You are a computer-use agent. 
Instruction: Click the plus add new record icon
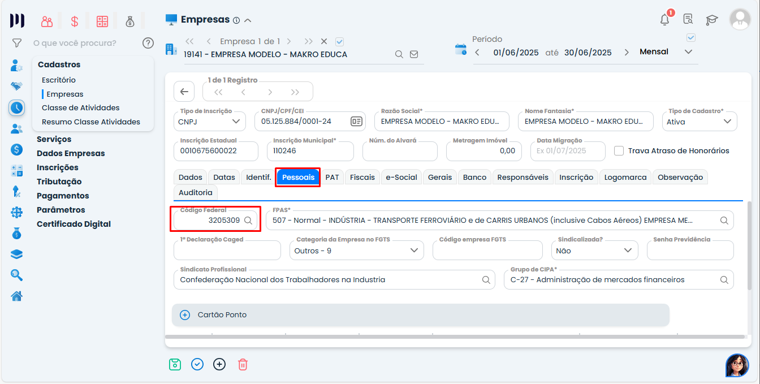pyautogui.click(x=219, y=364)
